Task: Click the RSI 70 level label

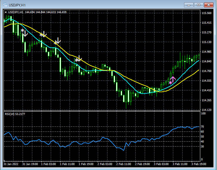Action: (202, 127)
